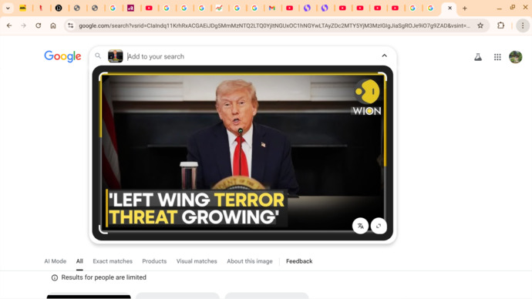Click the image thumbnail in search box
The height and width of the screenshot is (299, 532).
click(116, 56)
